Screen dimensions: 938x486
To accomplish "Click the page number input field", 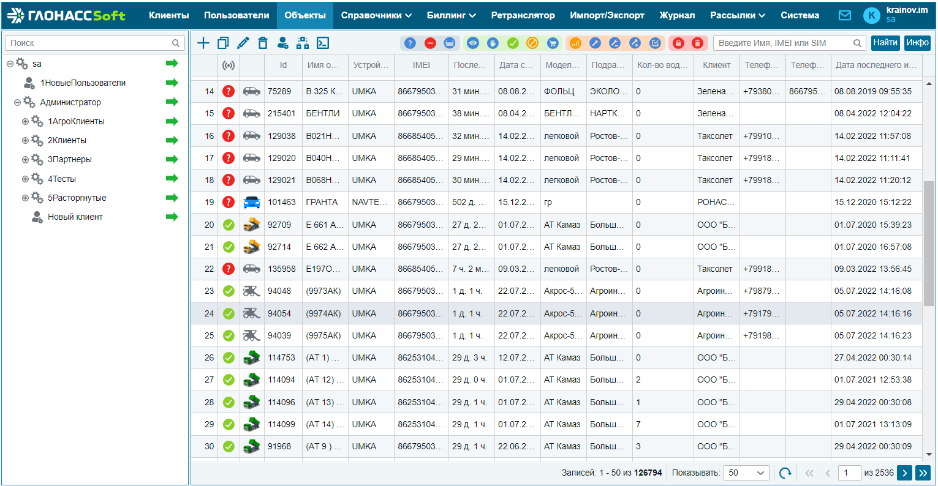I will [849, 473].
